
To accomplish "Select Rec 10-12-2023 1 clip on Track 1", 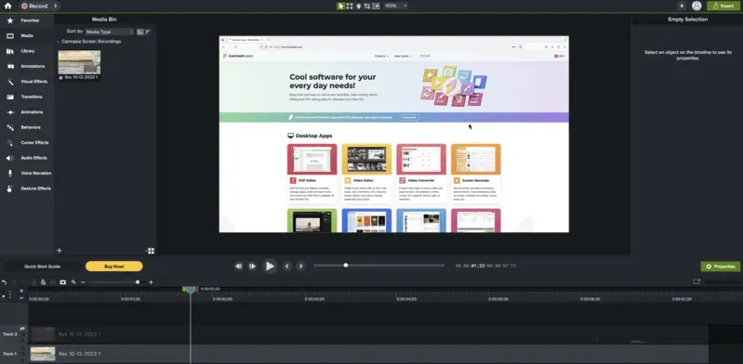I will [x=368, y=354].
